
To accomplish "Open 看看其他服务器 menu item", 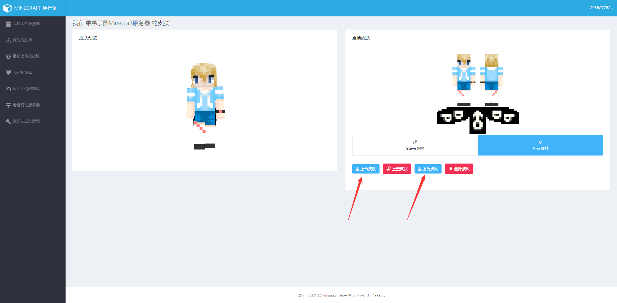I will [33, 105].
